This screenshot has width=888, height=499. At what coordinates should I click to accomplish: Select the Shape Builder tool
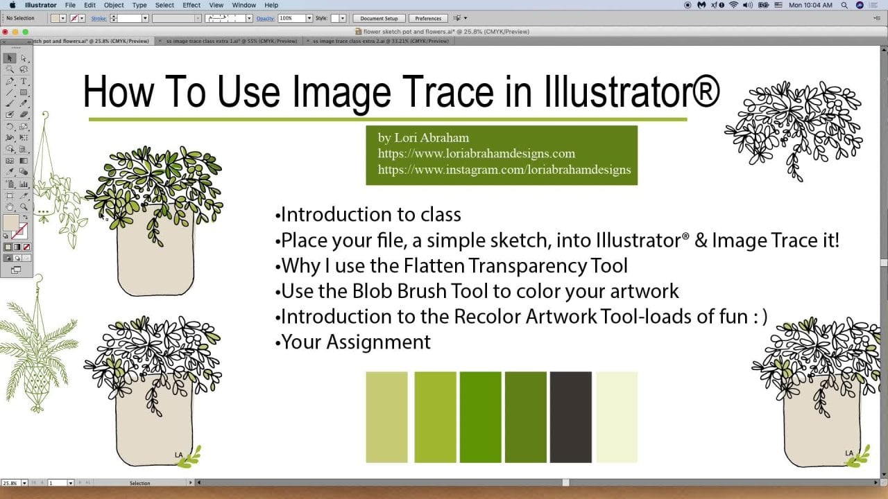10,148
